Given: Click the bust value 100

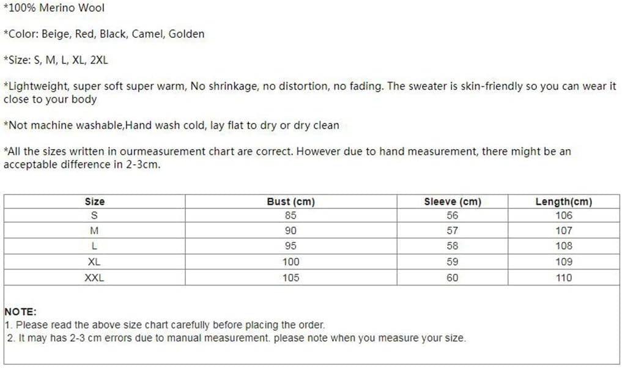Looking at the screenshot, I should coord(291,262).
